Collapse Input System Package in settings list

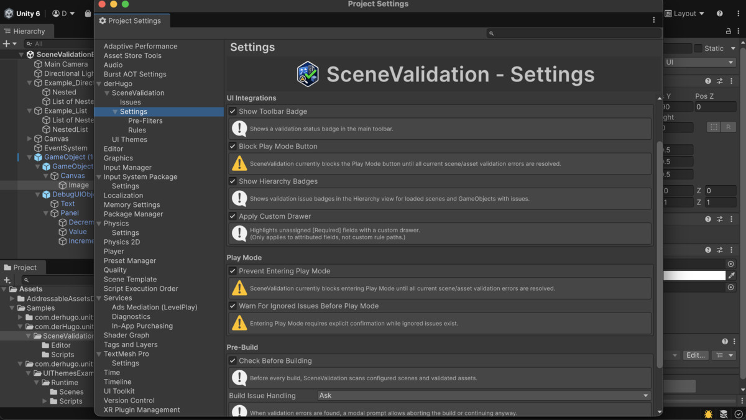(99, 176)
